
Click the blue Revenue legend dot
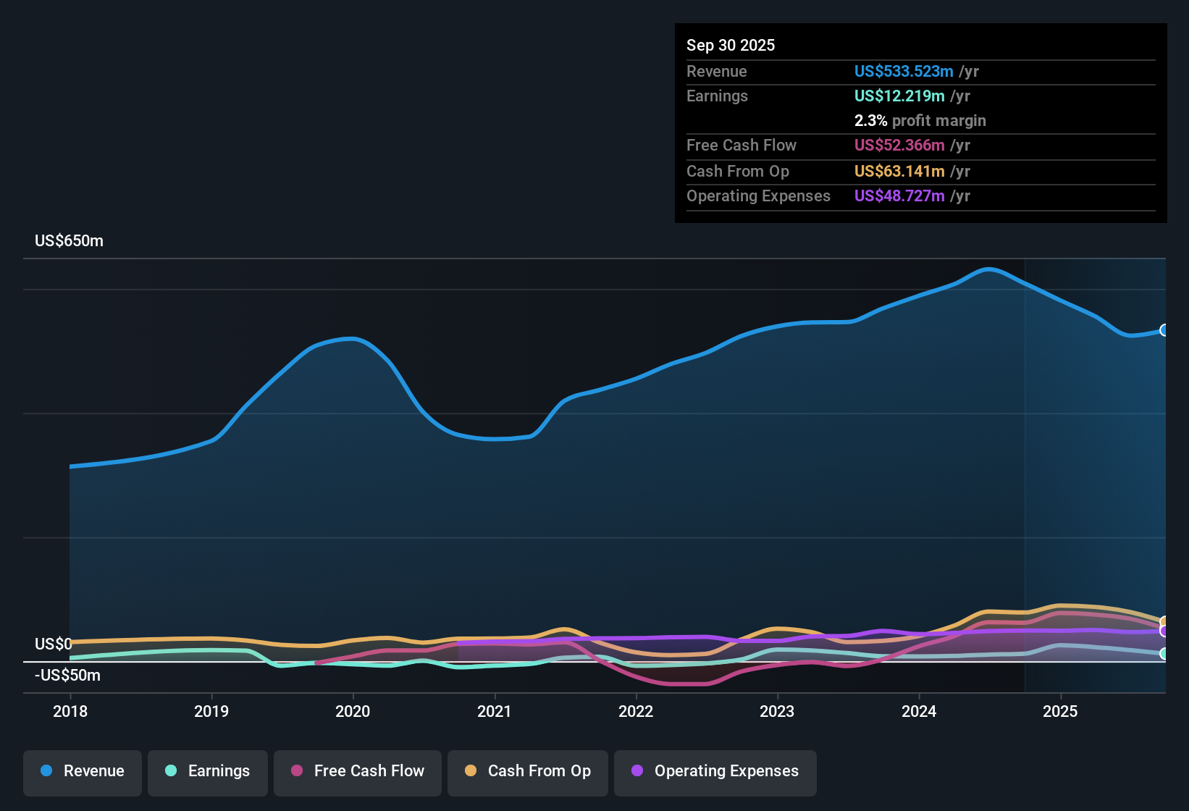[46, 771]
